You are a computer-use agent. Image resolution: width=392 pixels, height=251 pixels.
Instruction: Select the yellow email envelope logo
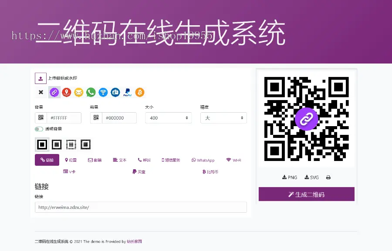pyautogui.click(x=79, y=92)
